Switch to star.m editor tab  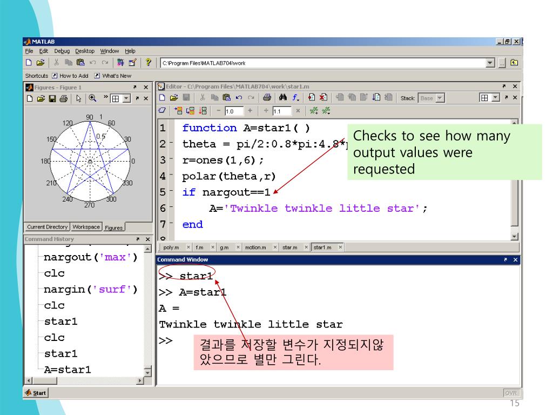289,247
